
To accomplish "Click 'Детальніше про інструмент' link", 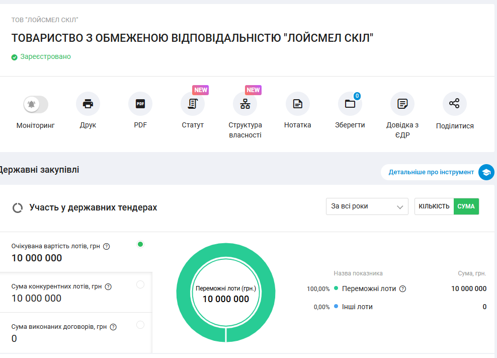I will tap(431, 172).
